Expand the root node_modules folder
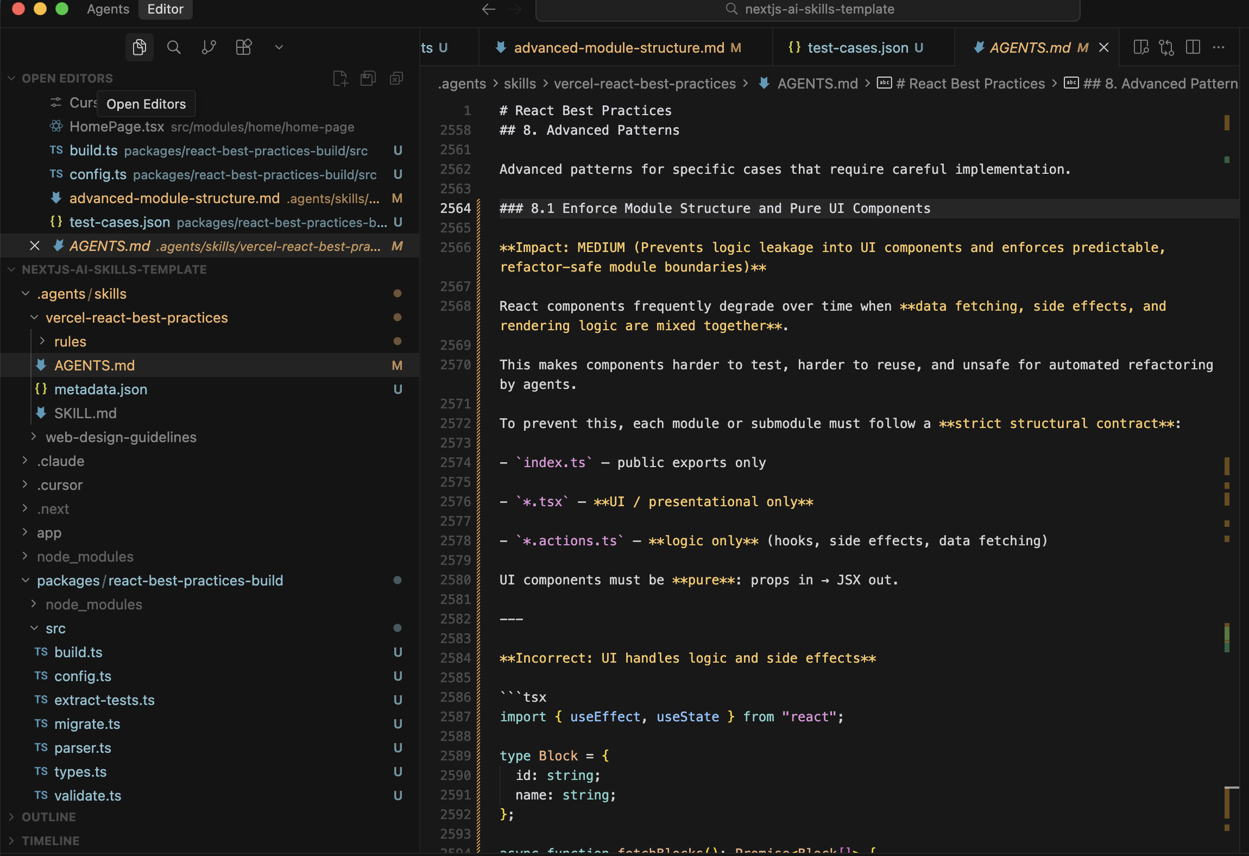Screen dimensions: 1249x856 point(25,557)
